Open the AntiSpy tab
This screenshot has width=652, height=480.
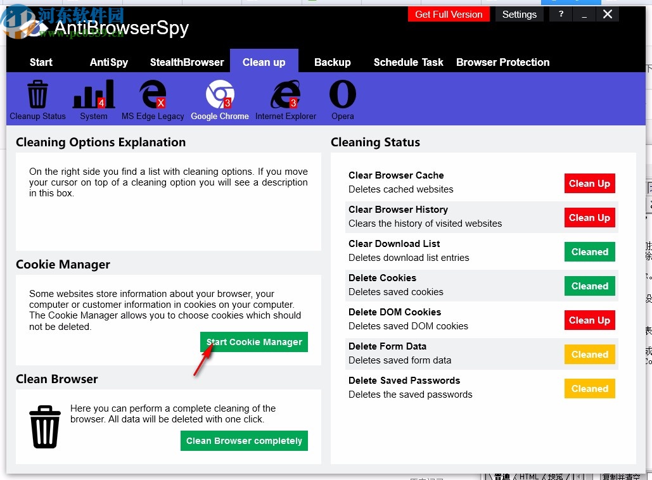click(108, 62)
